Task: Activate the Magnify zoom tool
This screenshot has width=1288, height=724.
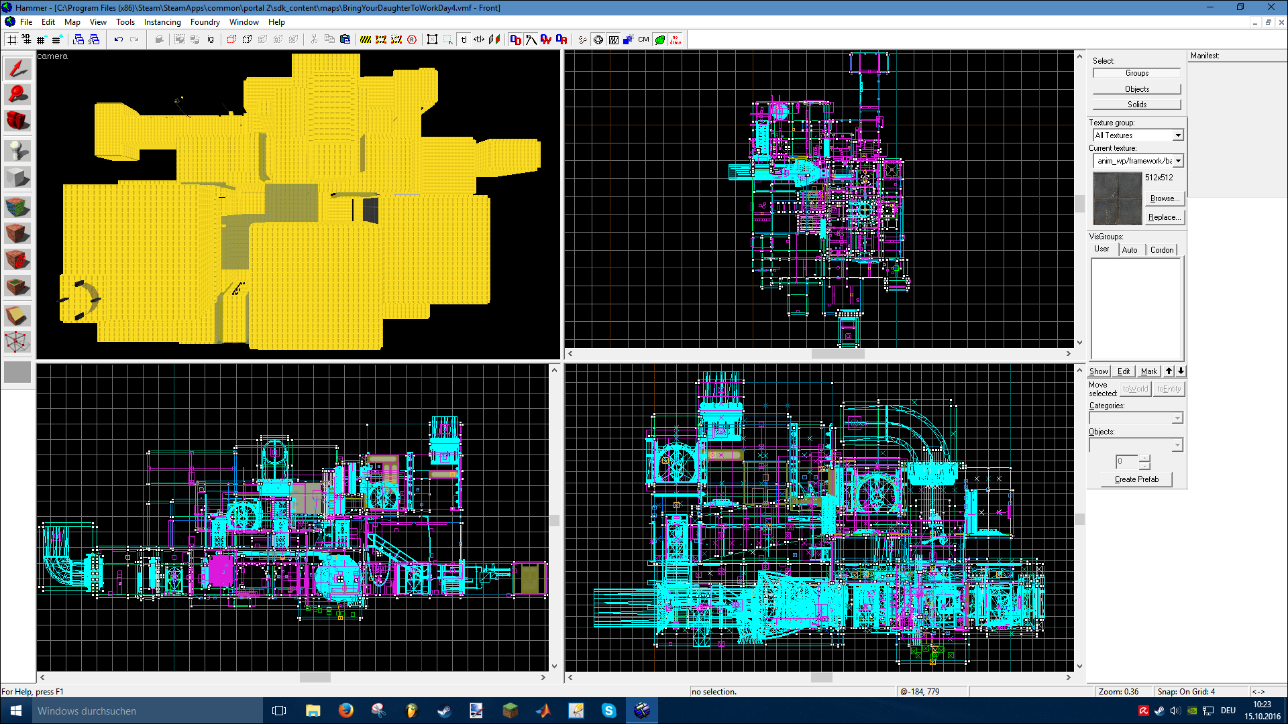Action: [x=17, y=94]
